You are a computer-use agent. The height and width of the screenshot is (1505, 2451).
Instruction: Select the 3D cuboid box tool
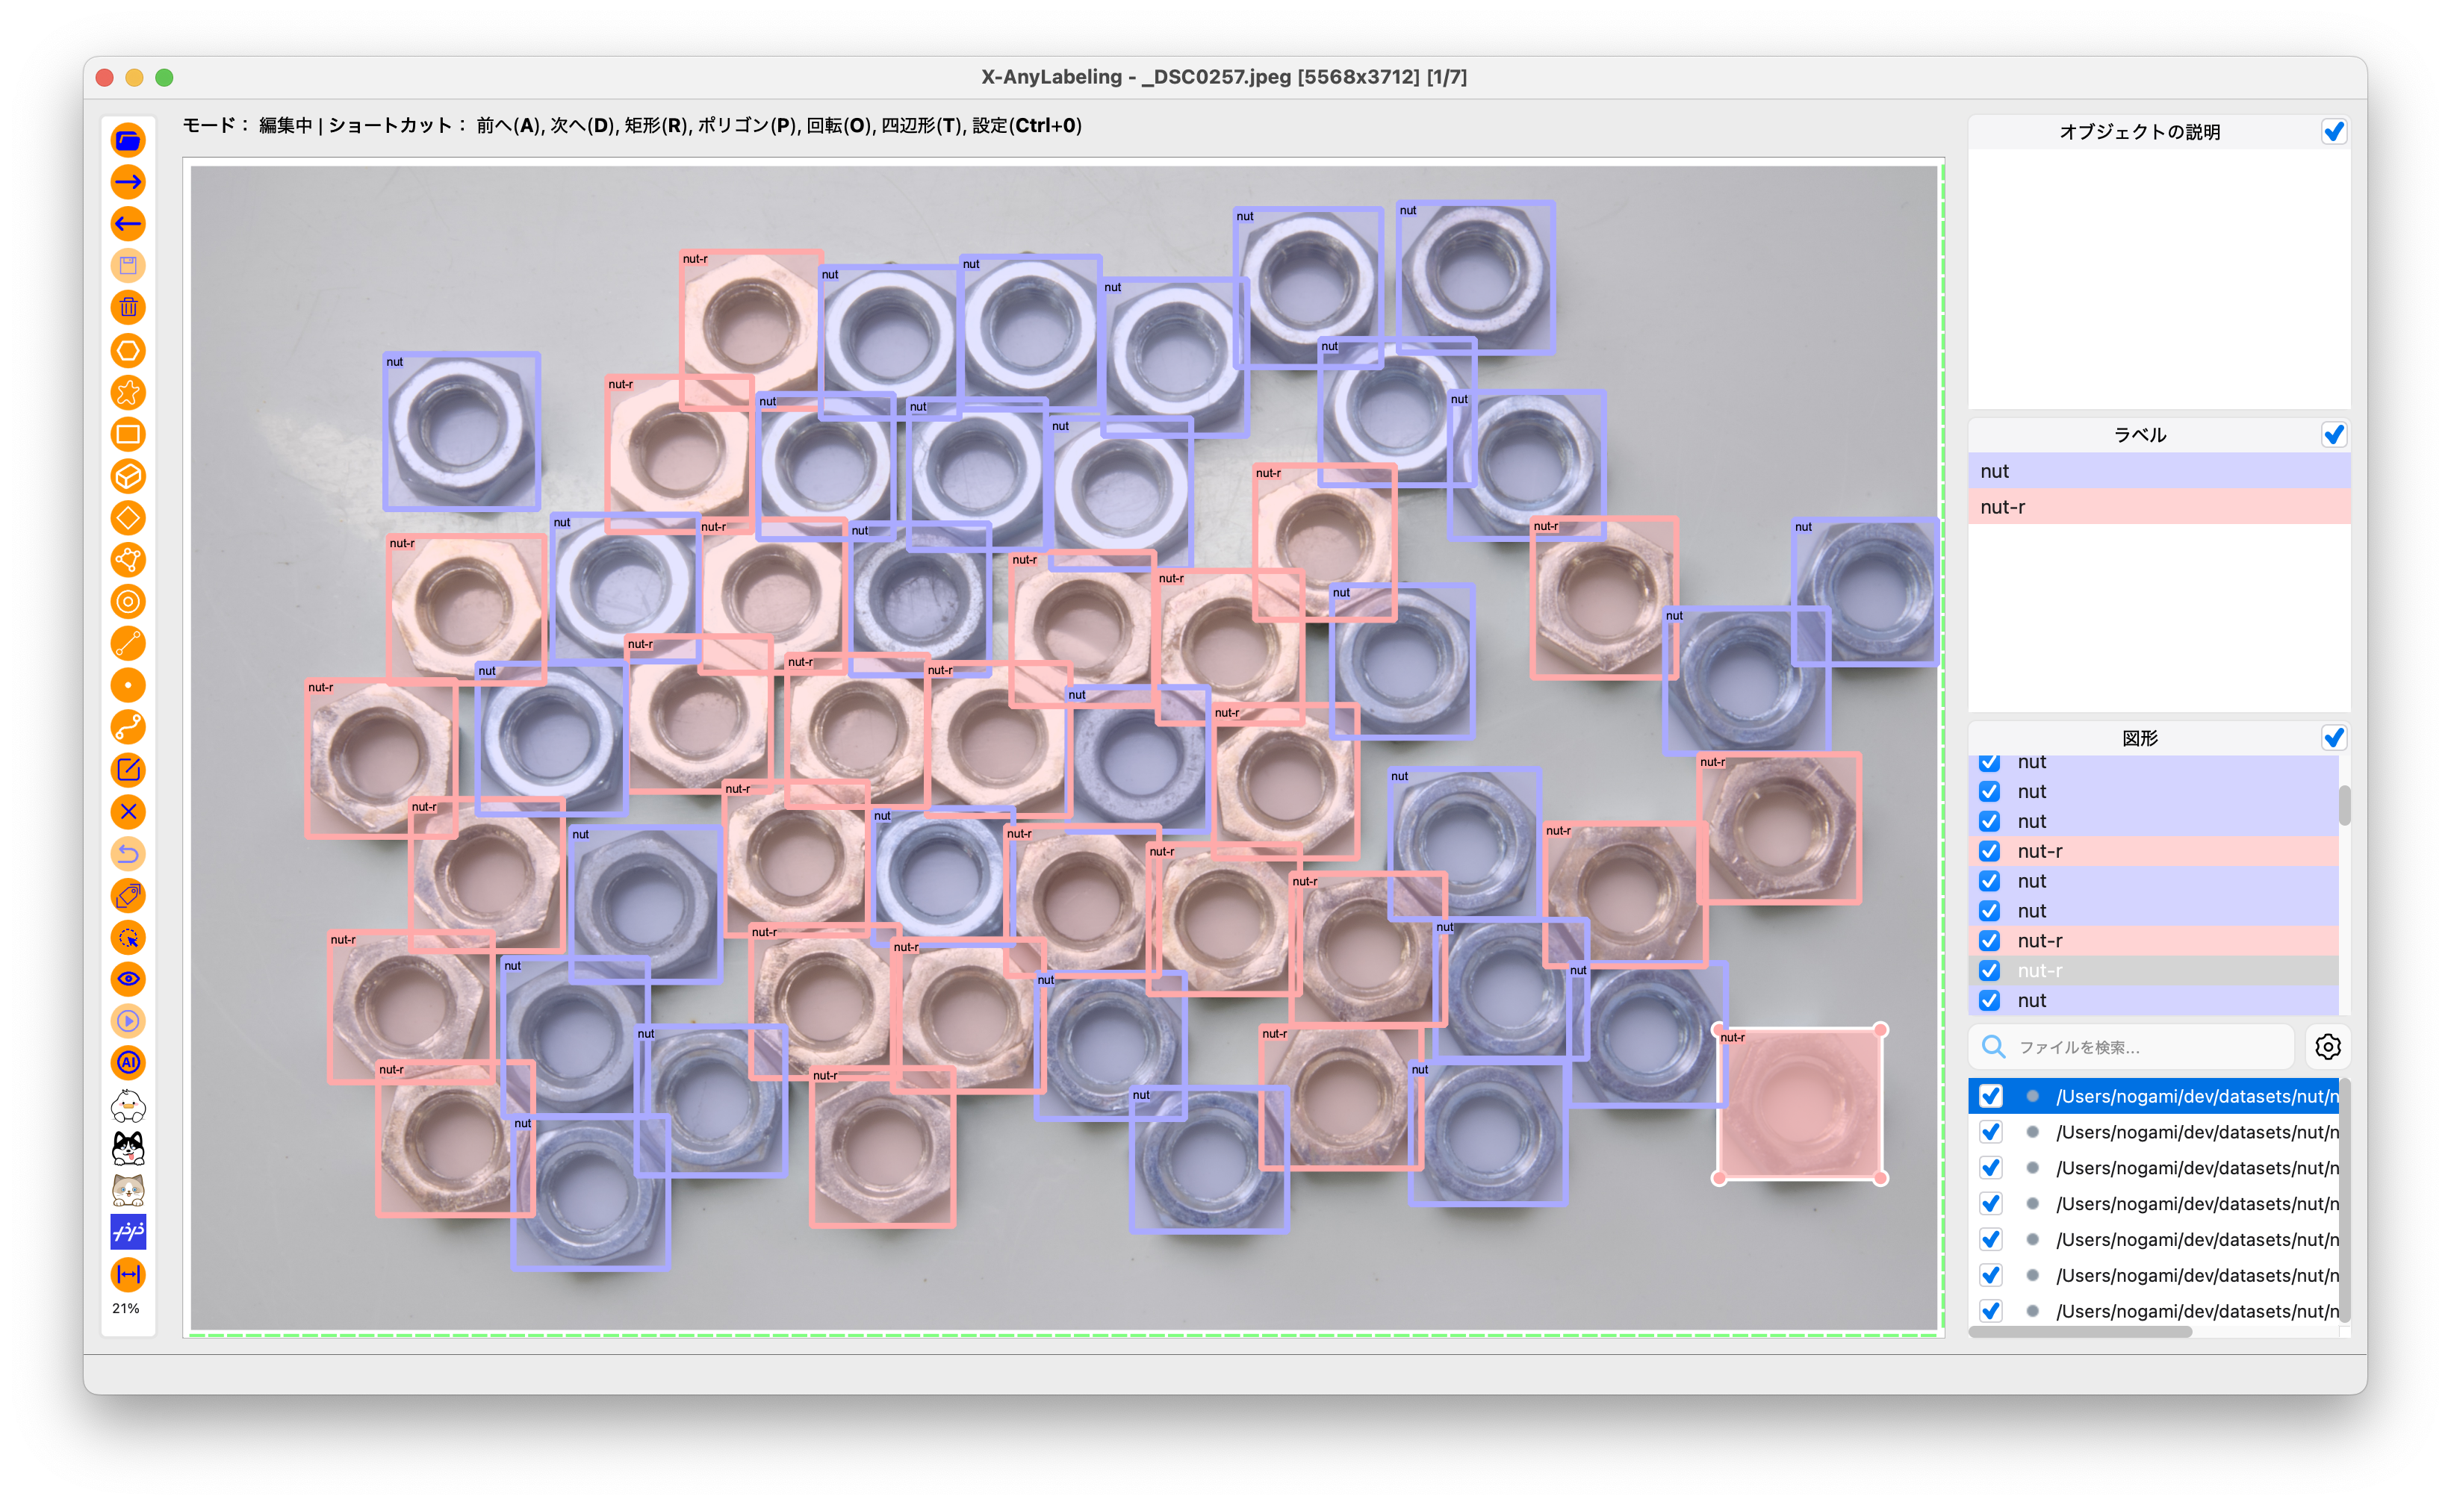[128, 476]
